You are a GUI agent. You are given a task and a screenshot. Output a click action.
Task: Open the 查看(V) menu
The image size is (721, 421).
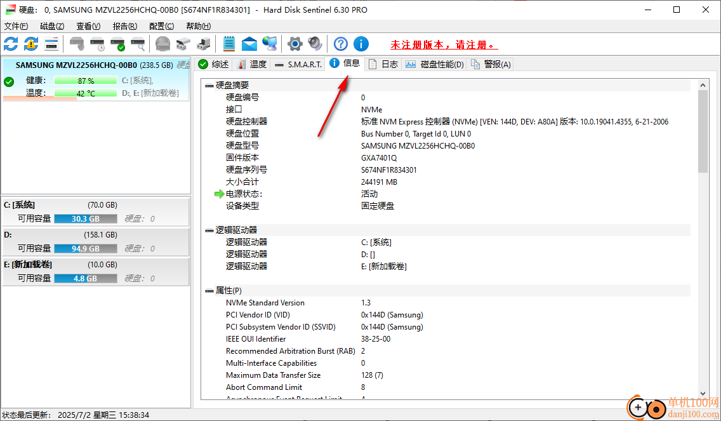[88, 26]
